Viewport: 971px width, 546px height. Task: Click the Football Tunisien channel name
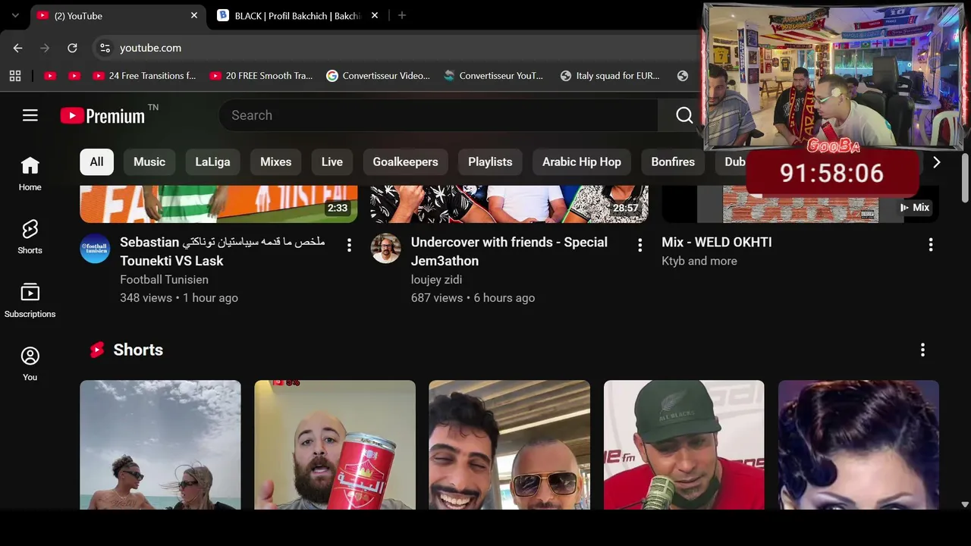click(x=164, y=279)
